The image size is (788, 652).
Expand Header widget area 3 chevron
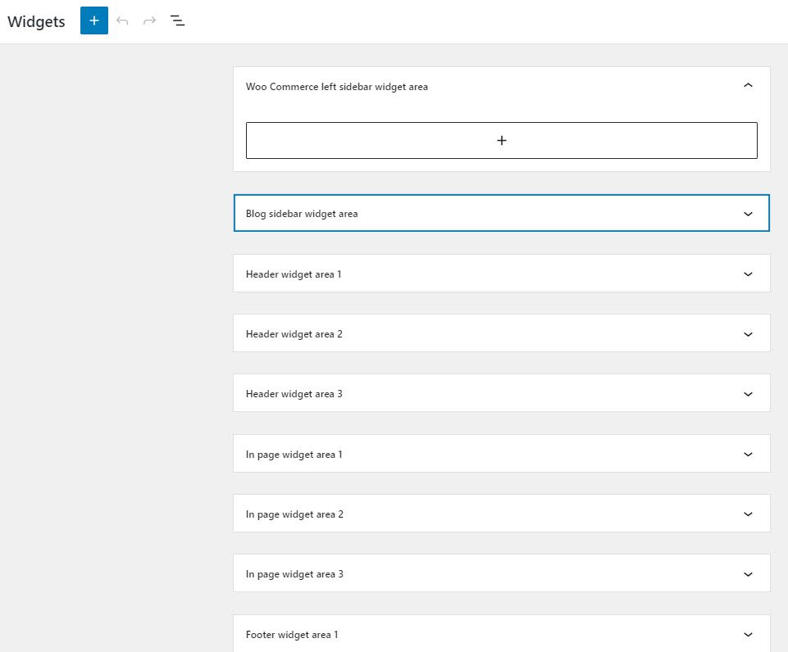pos(747,394)
